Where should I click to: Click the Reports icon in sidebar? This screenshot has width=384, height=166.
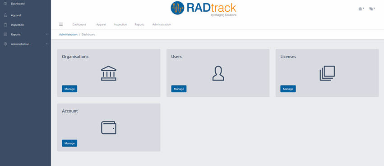click(5, 35)
